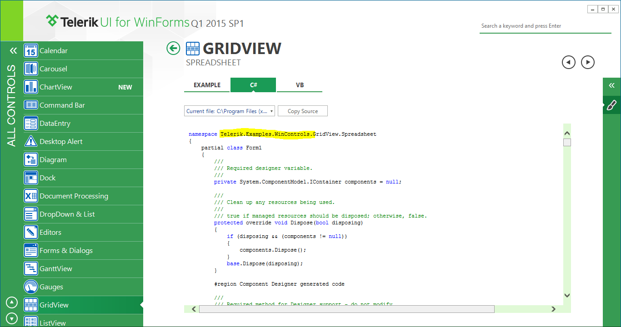Viewport: 621px width, 327px height.
Task: Switch to the C# tab
Action: [253, 85]
